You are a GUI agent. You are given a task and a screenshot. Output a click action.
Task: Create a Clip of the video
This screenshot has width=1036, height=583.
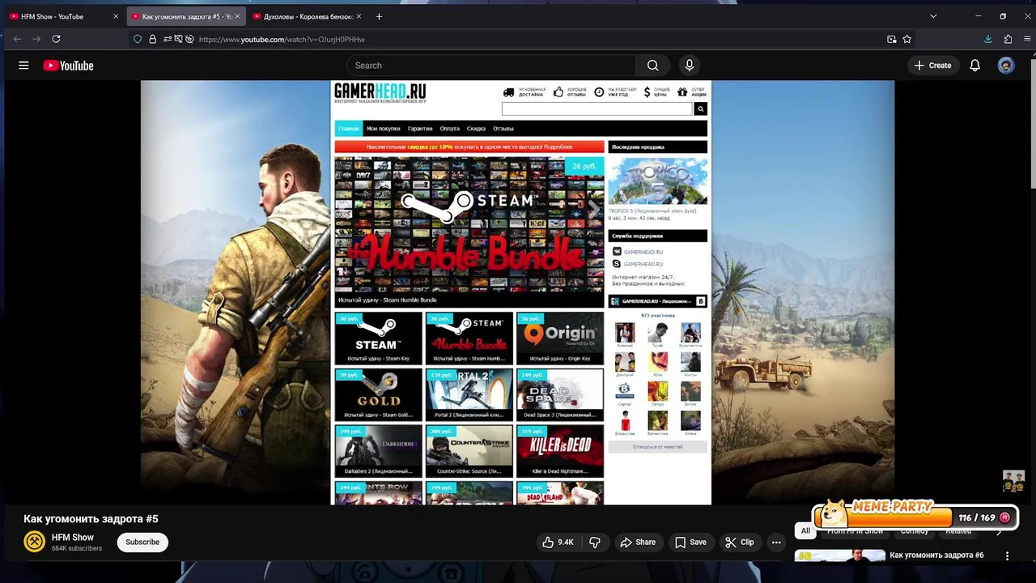tap(739, 542)
